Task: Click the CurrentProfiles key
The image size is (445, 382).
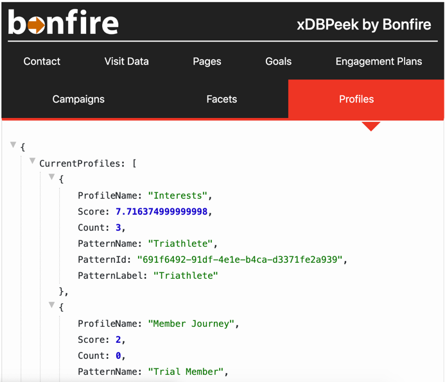Action: tap(80, 163)
